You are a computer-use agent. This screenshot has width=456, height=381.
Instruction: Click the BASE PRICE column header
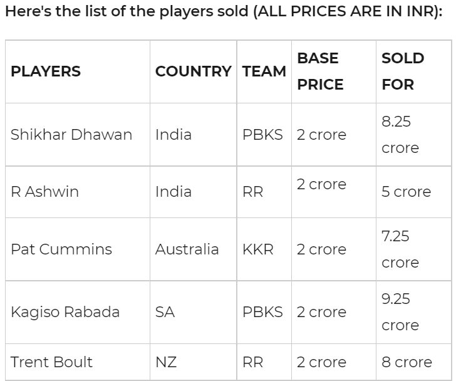tap(320, 71)
